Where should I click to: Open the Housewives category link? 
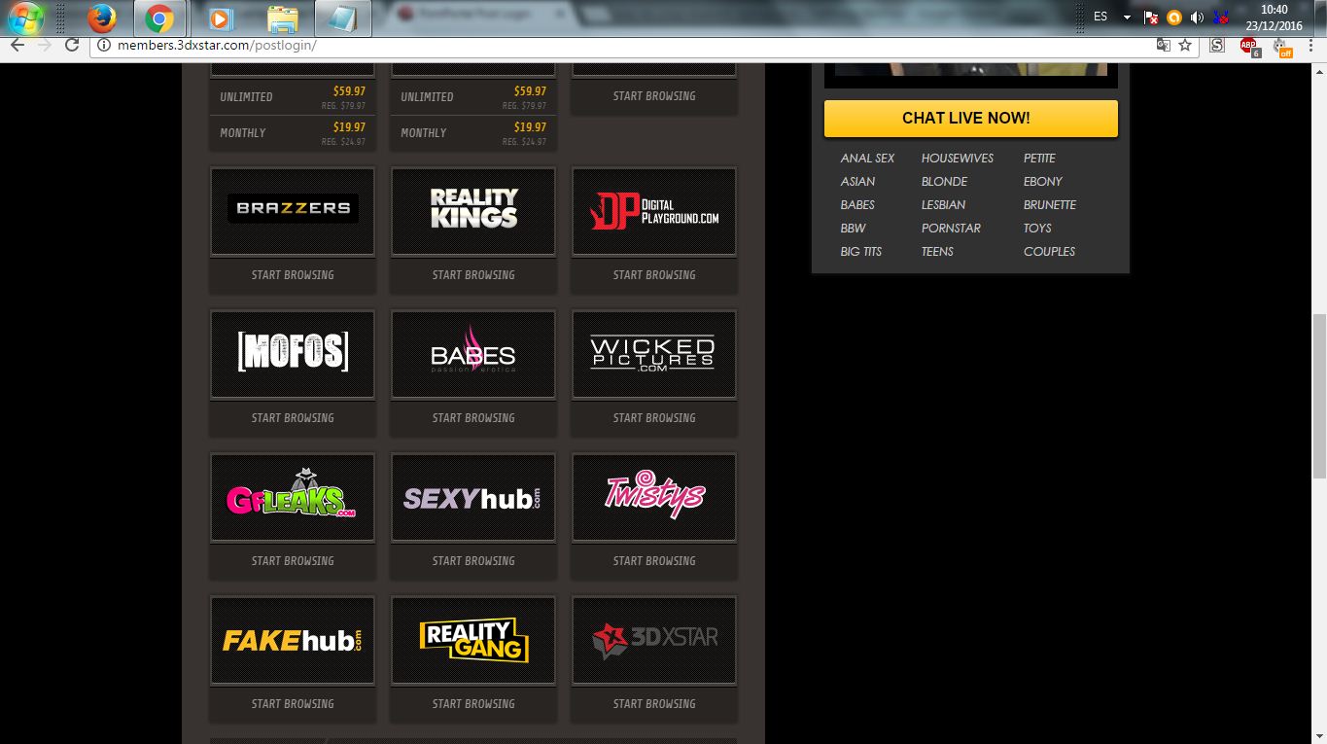957,159
